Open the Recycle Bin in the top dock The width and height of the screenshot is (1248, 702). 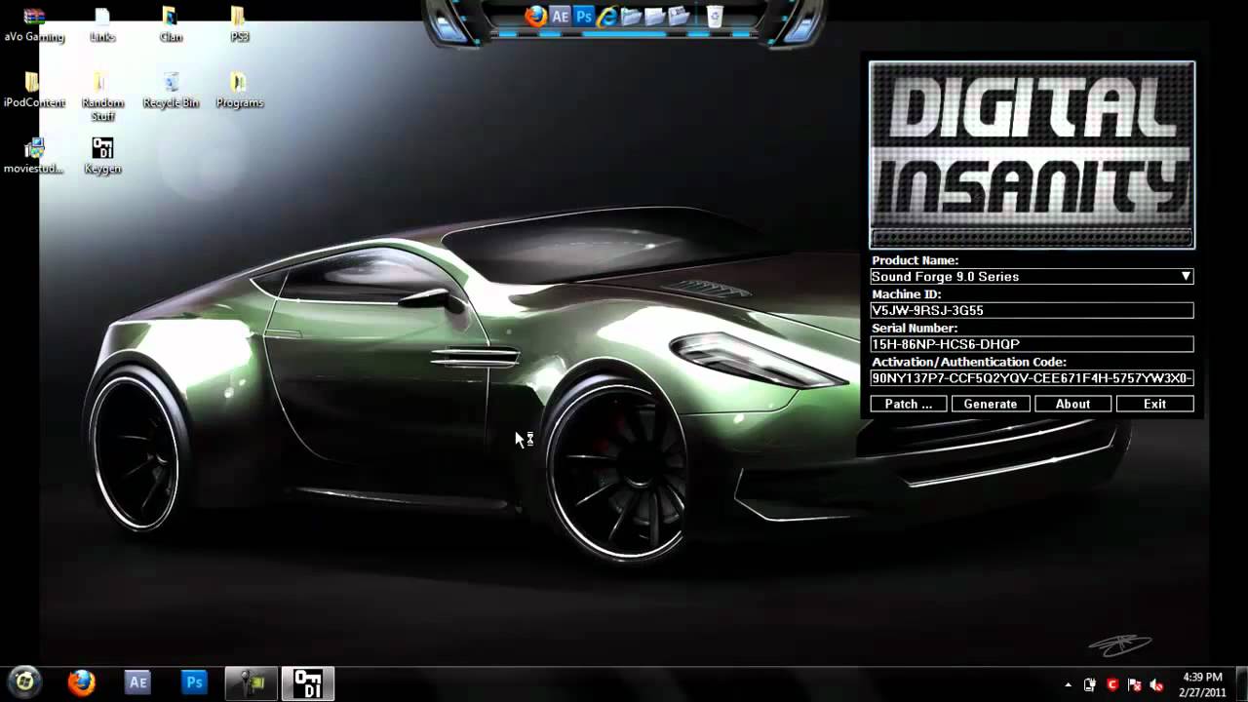pyautogui.click(x=715, y=16)
